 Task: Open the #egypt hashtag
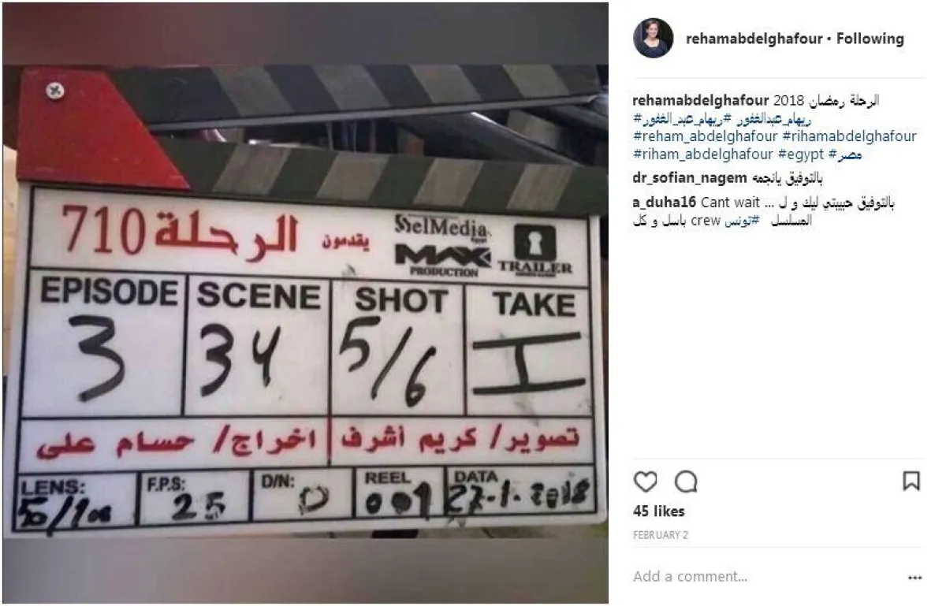800,154
